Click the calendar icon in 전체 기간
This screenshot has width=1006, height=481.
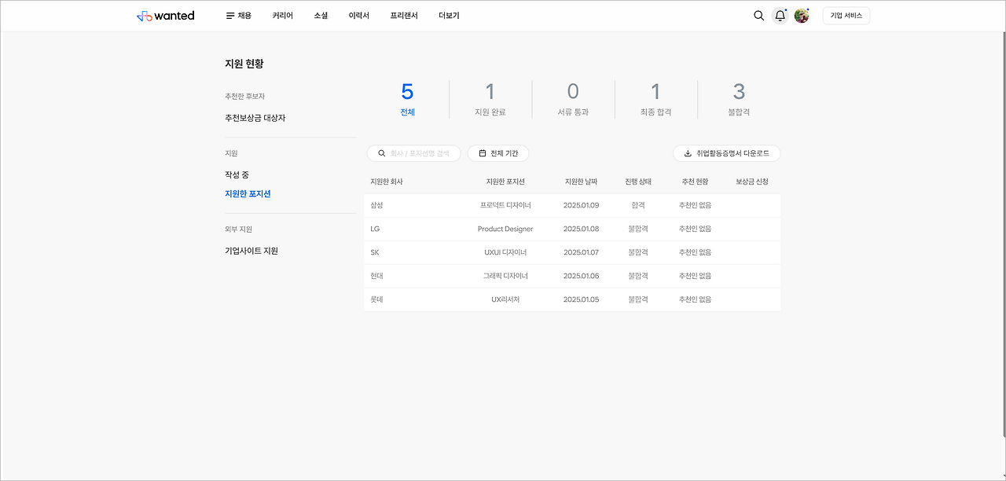point(483,153)
